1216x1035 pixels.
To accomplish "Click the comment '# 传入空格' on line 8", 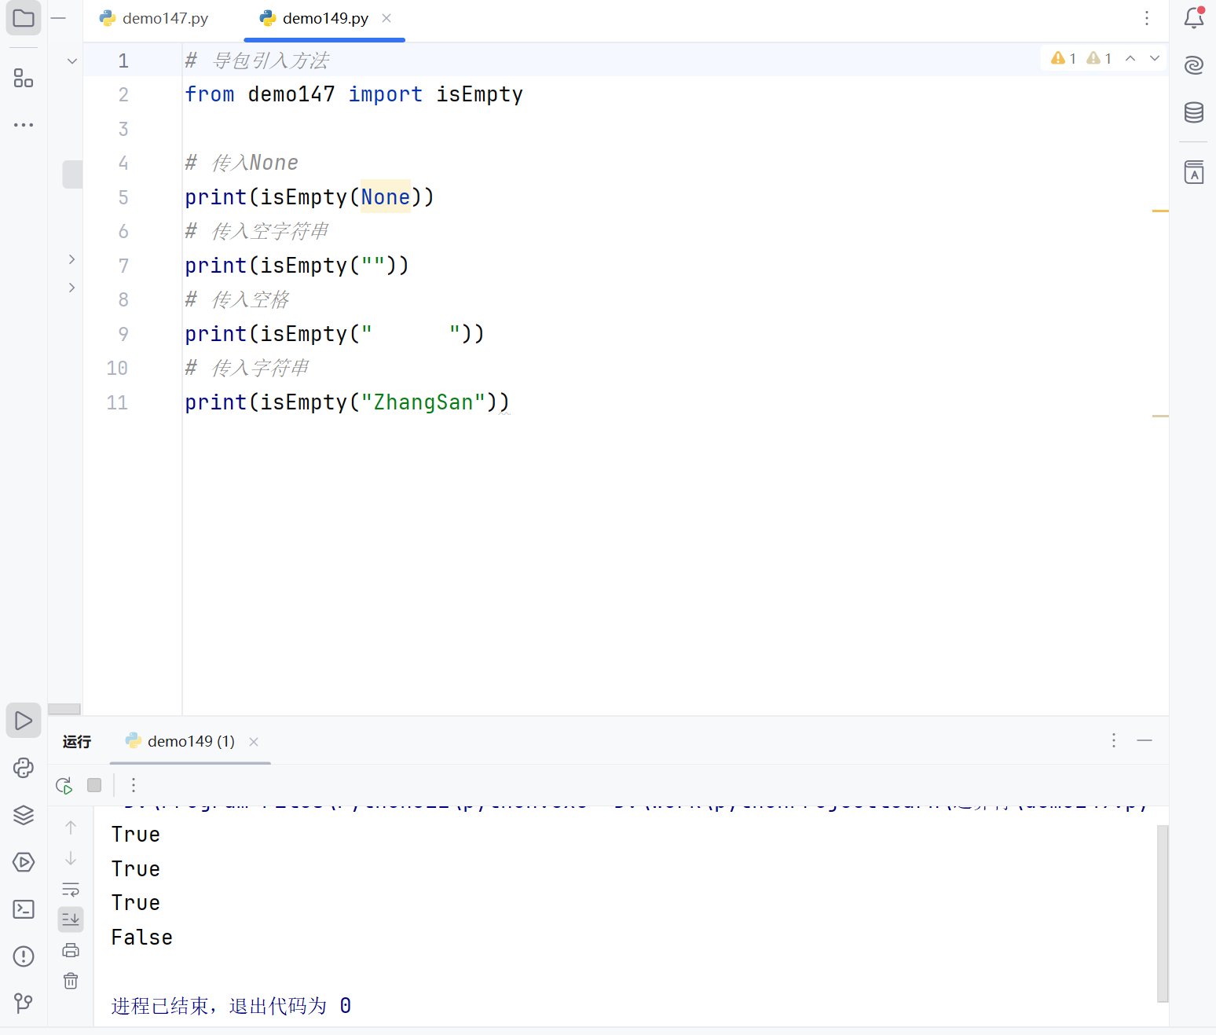I will click(x=237, y=299).
